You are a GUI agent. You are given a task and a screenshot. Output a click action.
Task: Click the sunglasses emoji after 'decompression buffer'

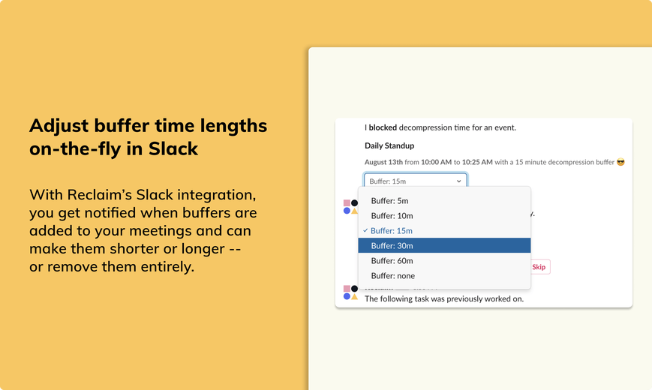[620, 162]
